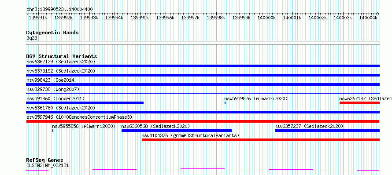Click the 3q23 cytogenetic band label

[32, 38]
